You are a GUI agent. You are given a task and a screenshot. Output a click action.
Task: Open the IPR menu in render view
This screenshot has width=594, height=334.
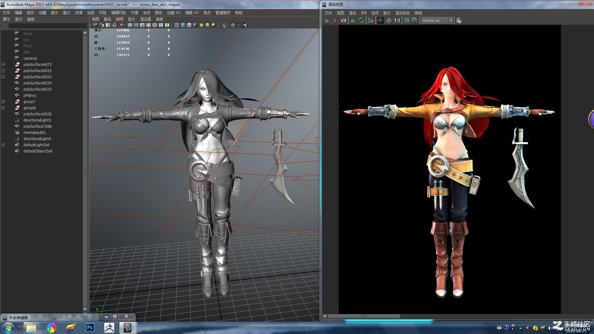click(364, 13)
